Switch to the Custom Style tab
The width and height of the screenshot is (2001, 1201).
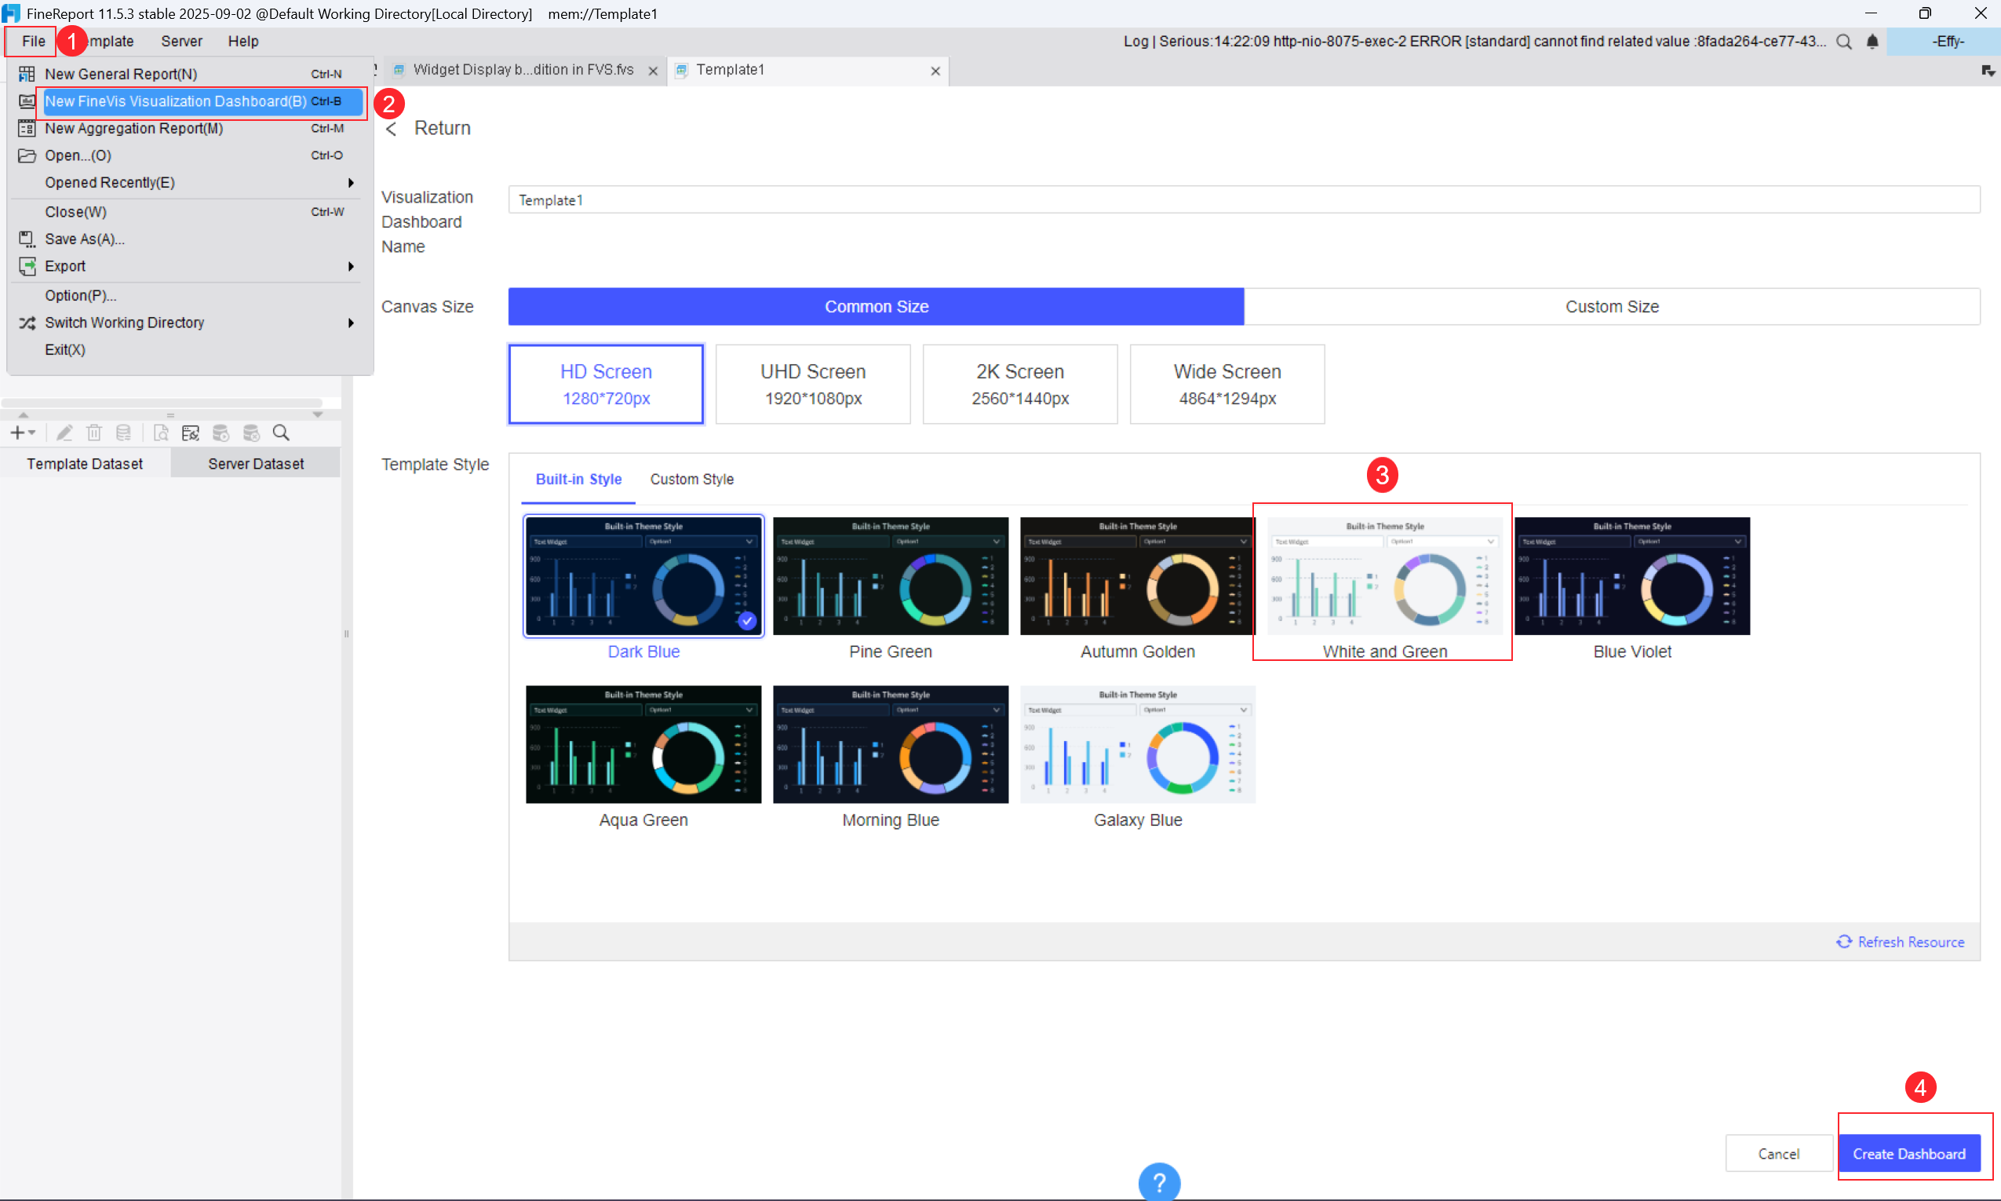click(691, 479)
